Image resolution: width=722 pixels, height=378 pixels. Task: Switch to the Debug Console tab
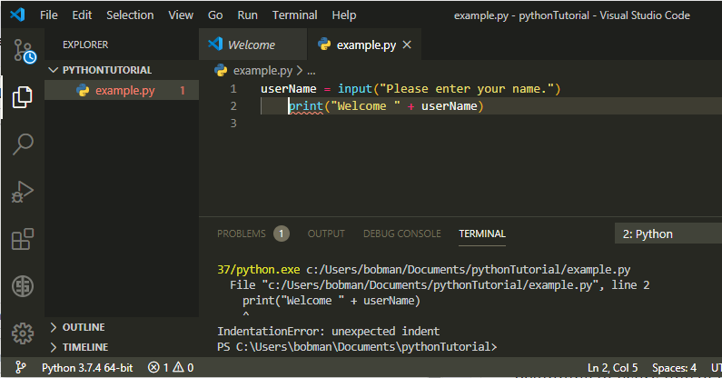(x=402, y=234)
